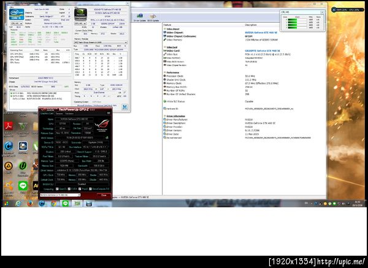This screenshot has height=268, width=368.
Task: Click the RAM/CPU usage widget on the desktop
Action: 348,10
